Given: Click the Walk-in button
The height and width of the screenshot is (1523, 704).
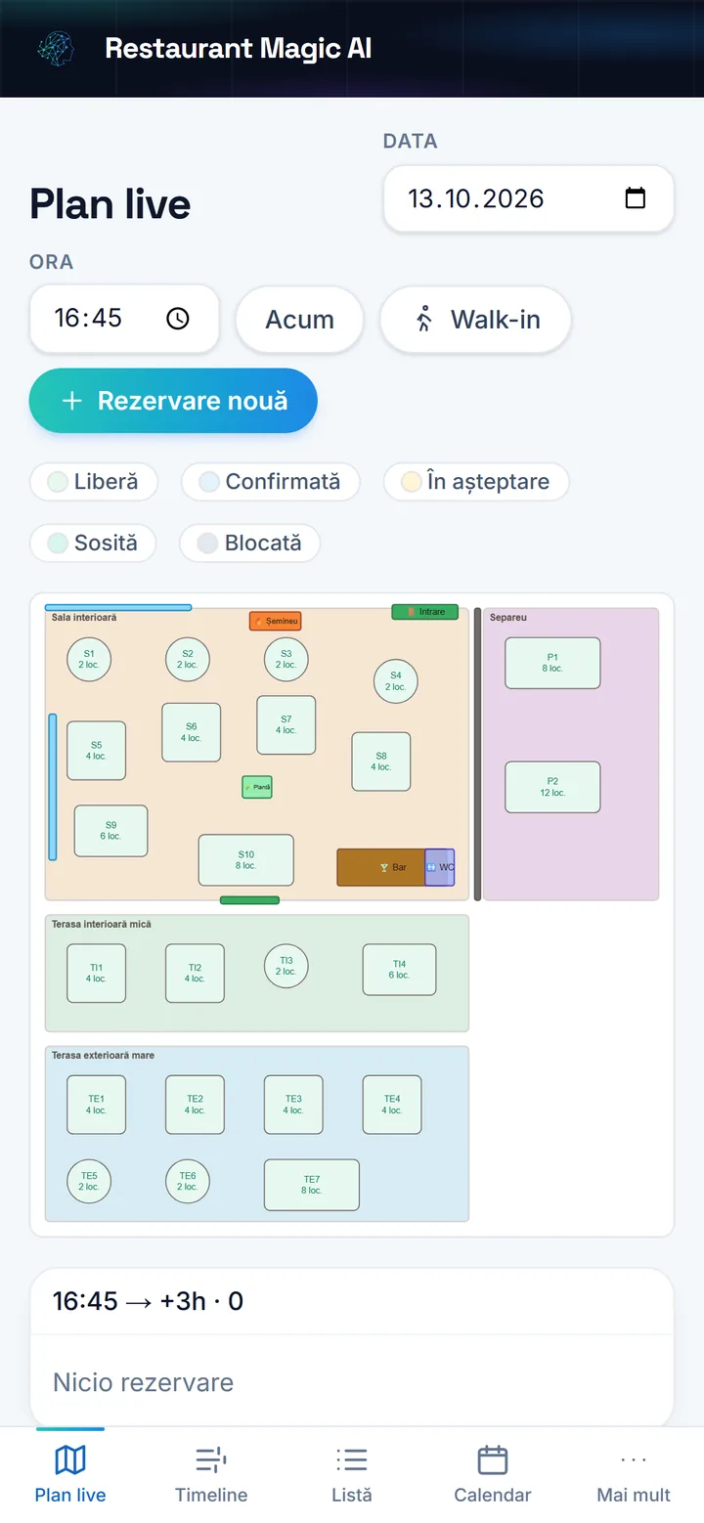Looking at the screenshot, I should tap(475, 320).
